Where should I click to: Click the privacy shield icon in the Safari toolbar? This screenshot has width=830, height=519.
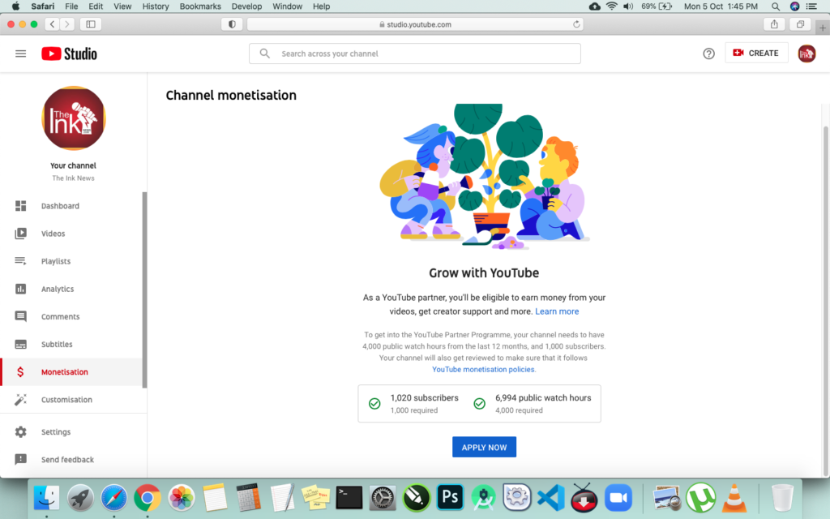click(x=232, y=24)
